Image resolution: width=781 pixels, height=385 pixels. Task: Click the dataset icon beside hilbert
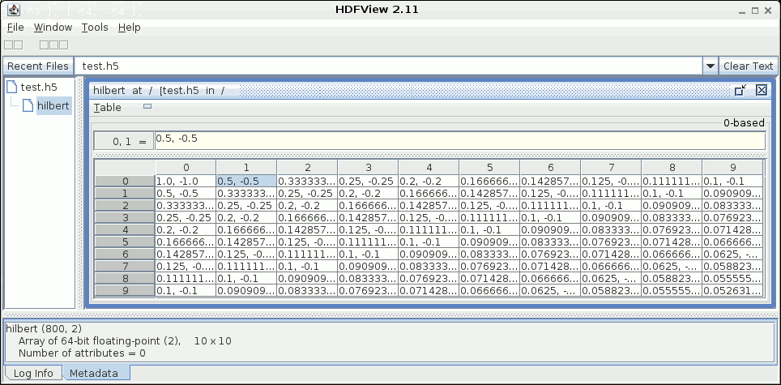(28, 105)
